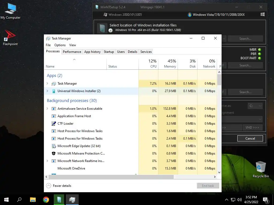This screenshot has width=274, height=205.
Task: Open the network tray icon
Action: click(x=233, y=200)
